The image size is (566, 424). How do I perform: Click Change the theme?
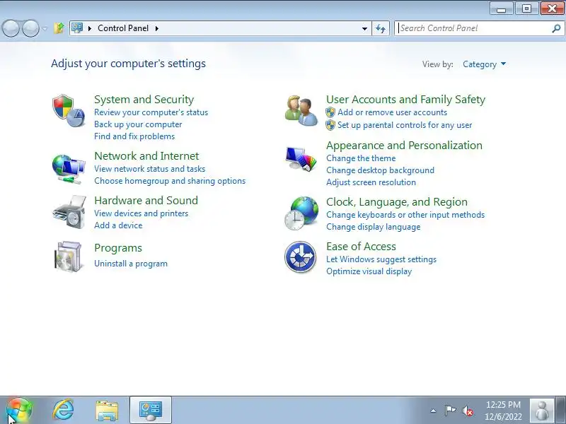tap(361, 158)
